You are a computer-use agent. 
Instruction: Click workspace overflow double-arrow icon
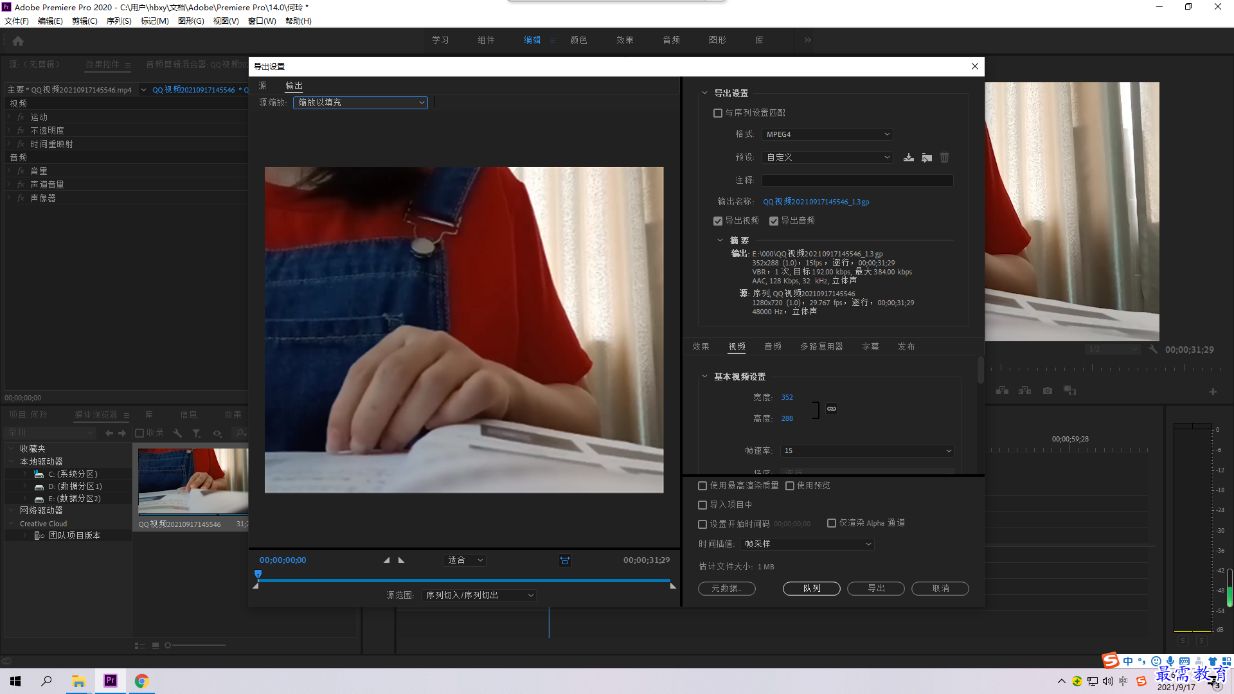click(x=808, y=40)
